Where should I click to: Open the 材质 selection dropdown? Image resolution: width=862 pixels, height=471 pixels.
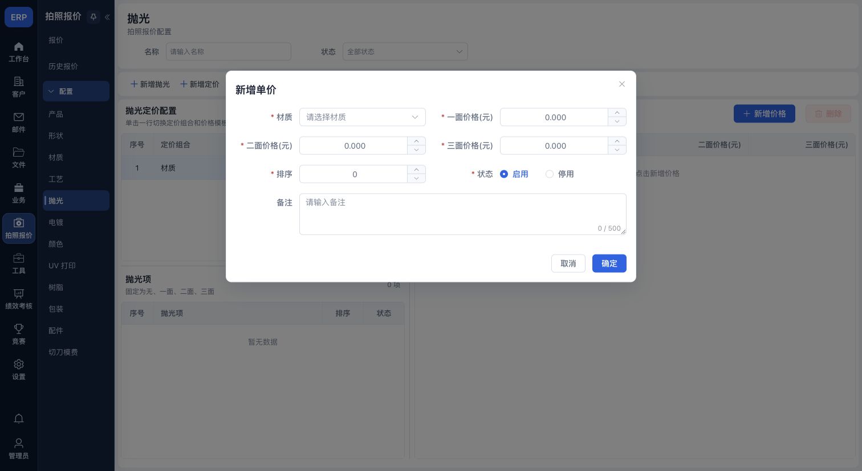click(x=363, y=117)
